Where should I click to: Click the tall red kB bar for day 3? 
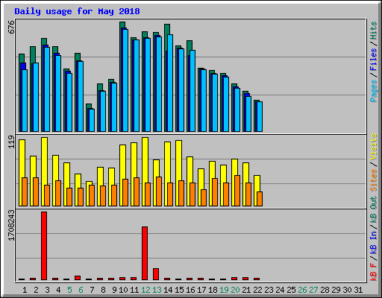click(x=44, y=246)
